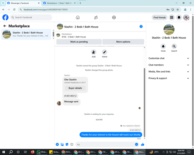Open the large chat photo in right panel
Viewport: 194px width, 155px height.
(169, 29)
